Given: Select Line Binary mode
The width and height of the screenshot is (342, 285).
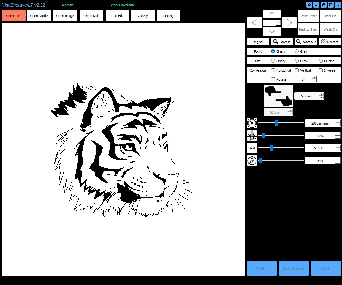Looking at the screenshot, I should 273,61.
